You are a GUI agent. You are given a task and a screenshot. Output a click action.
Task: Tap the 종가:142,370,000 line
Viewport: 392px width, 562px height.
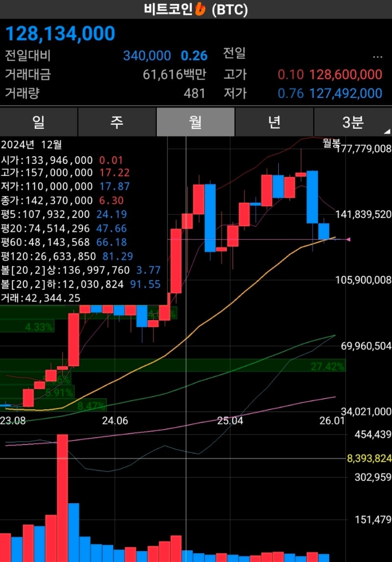(62, 200)
